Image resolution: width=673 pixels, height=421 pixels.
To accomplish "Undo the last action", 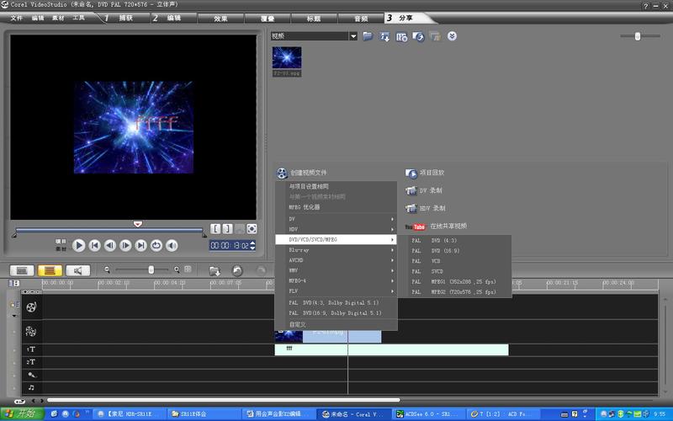I will pyautogui.click(x=237, y=270).
